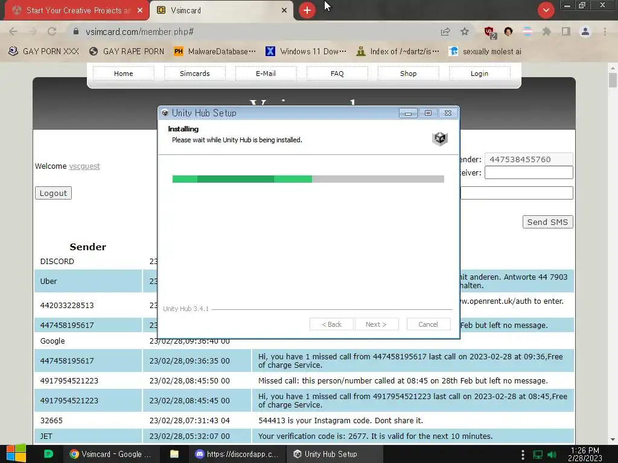Close the Vsimcard browser tab

[x=284, y=10]
